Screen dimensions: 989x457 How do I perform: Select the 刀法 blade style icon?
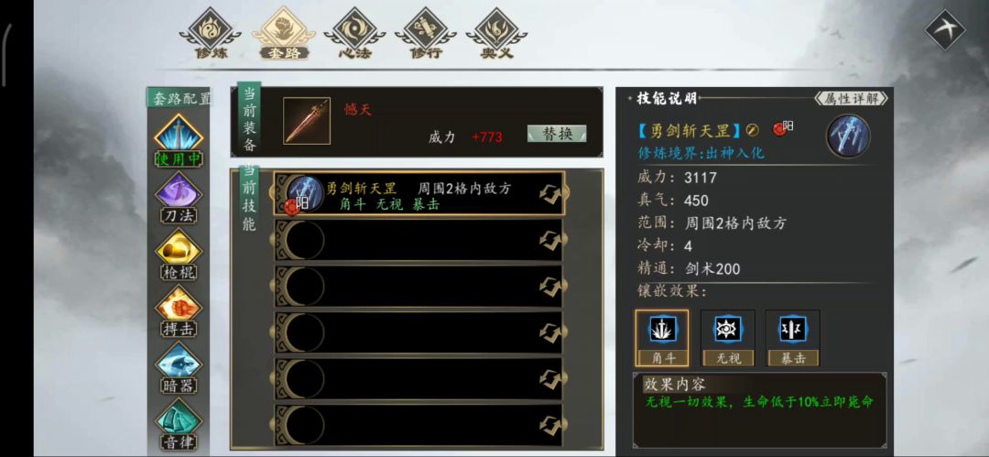tap(179, 198)
